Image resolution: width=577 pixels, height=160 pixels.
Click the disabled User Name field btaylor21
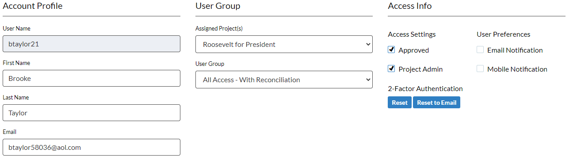tap(92, 44)
